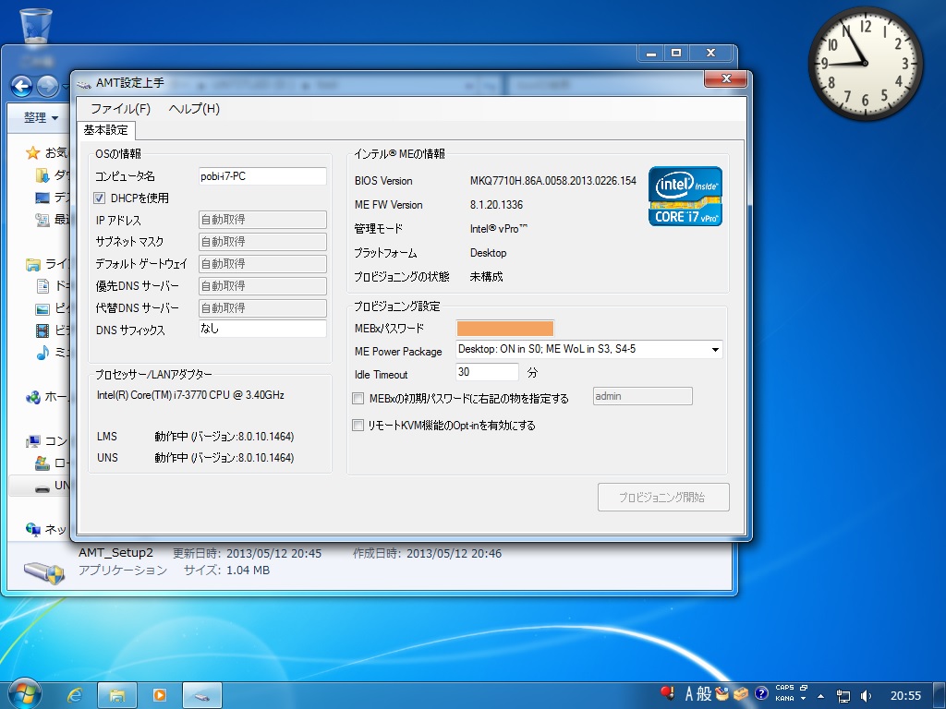946x709 pixels.
Task: Click the IME help question mark icon
Action: pyautogui.click(x=761, y=693)
